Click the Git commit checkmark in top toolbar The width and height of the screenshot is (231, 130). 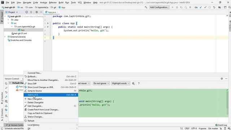tap(205, 7)
